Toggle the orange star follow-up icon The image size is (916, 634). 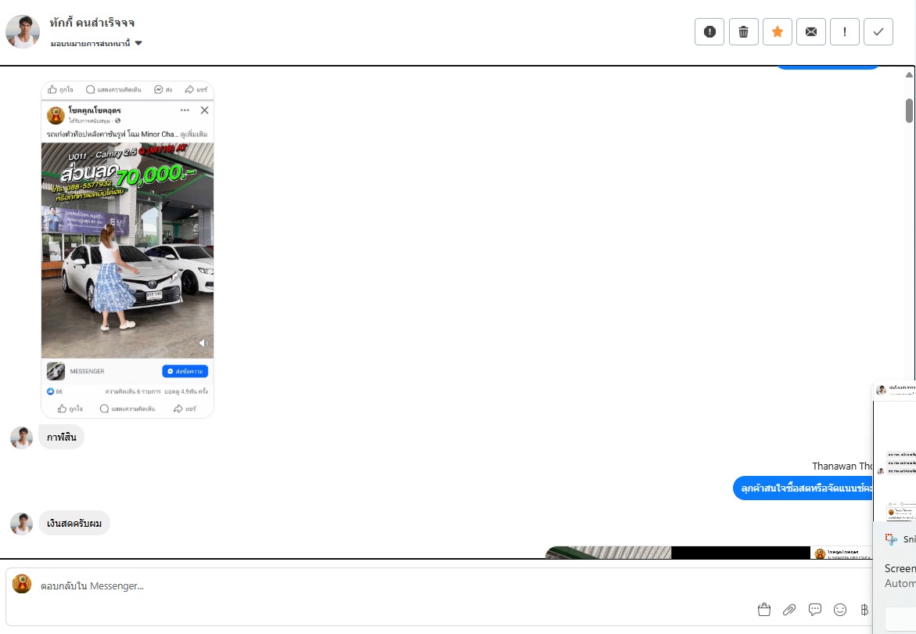click(x=777, y=31)
